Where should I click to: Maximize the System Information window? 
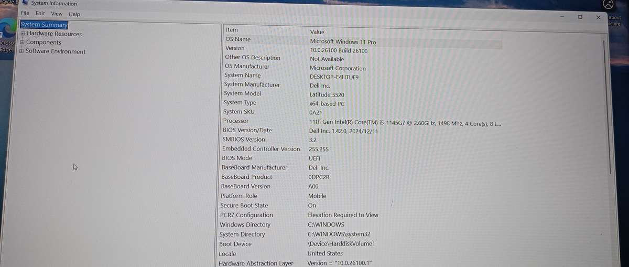[x=580, y=17]
